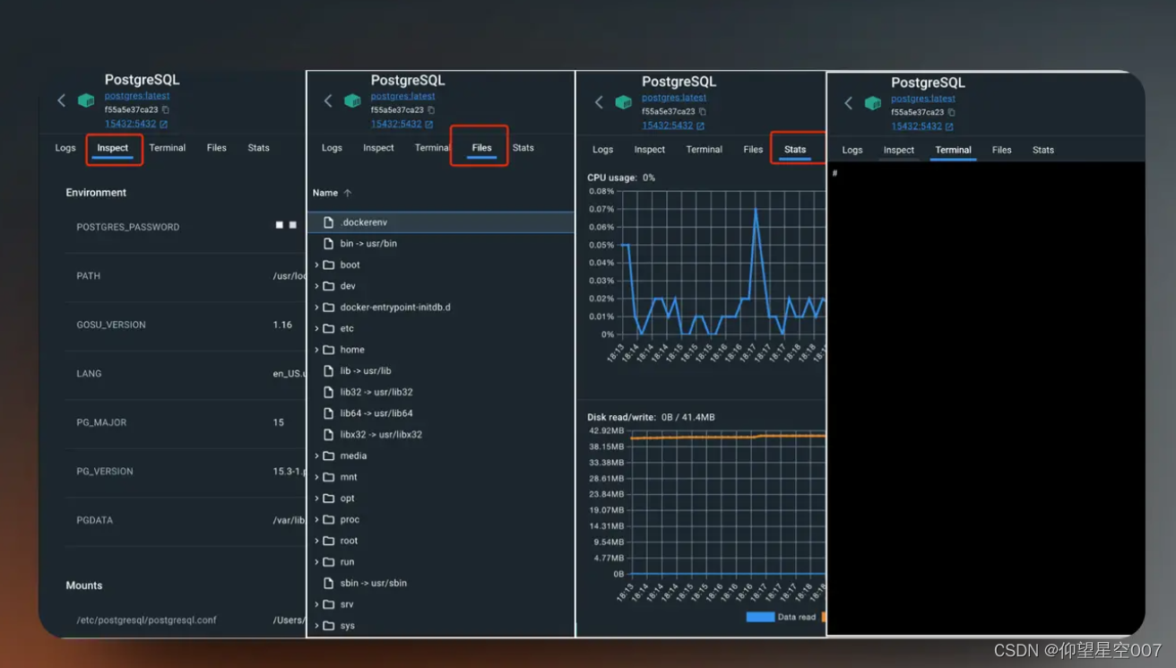Expand the root folder chevron
Image resolution: width=1176 pixels, height=668 pixels.
[316, 541]
